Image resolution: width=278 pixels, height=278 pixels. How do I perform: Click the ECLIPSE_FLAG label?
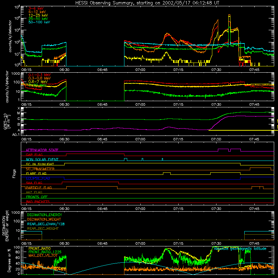point(38,178)
